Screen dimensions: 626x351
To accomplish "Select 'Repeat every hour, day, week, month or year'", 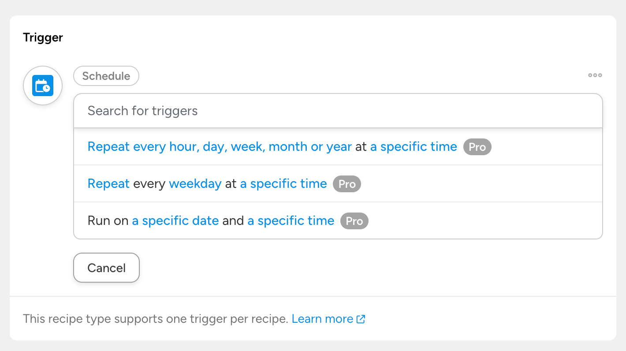I will [220, 147].
